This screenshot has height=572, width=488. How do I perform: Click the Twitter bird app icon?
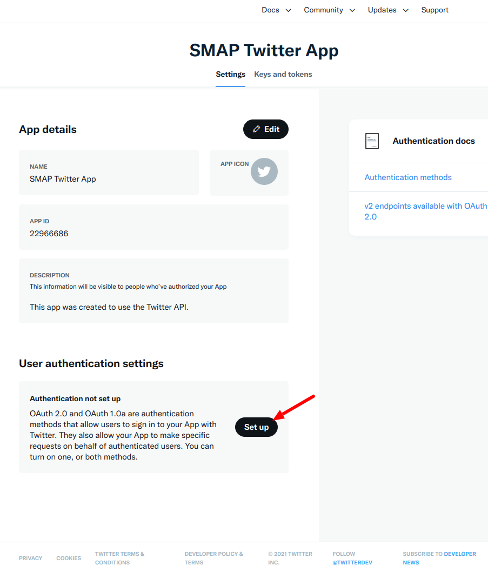click(x=264, y=171)
